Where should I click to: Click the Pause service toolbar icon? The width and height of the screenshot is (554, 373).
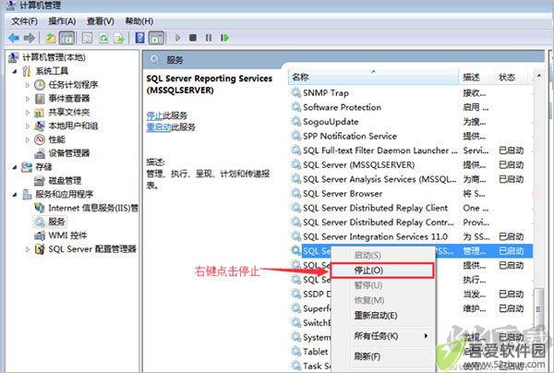tap(209, 38)
